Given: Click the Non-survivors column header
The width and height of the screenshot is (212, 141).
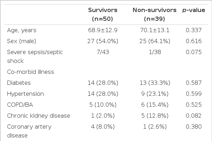Looking at the screenshot, I should click(155, 14).
